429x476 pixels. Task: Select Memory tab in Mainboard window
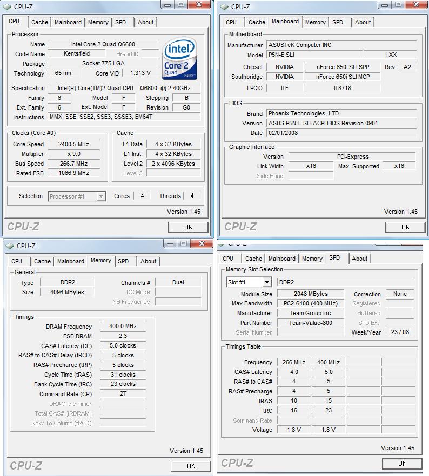coord(316,22)
